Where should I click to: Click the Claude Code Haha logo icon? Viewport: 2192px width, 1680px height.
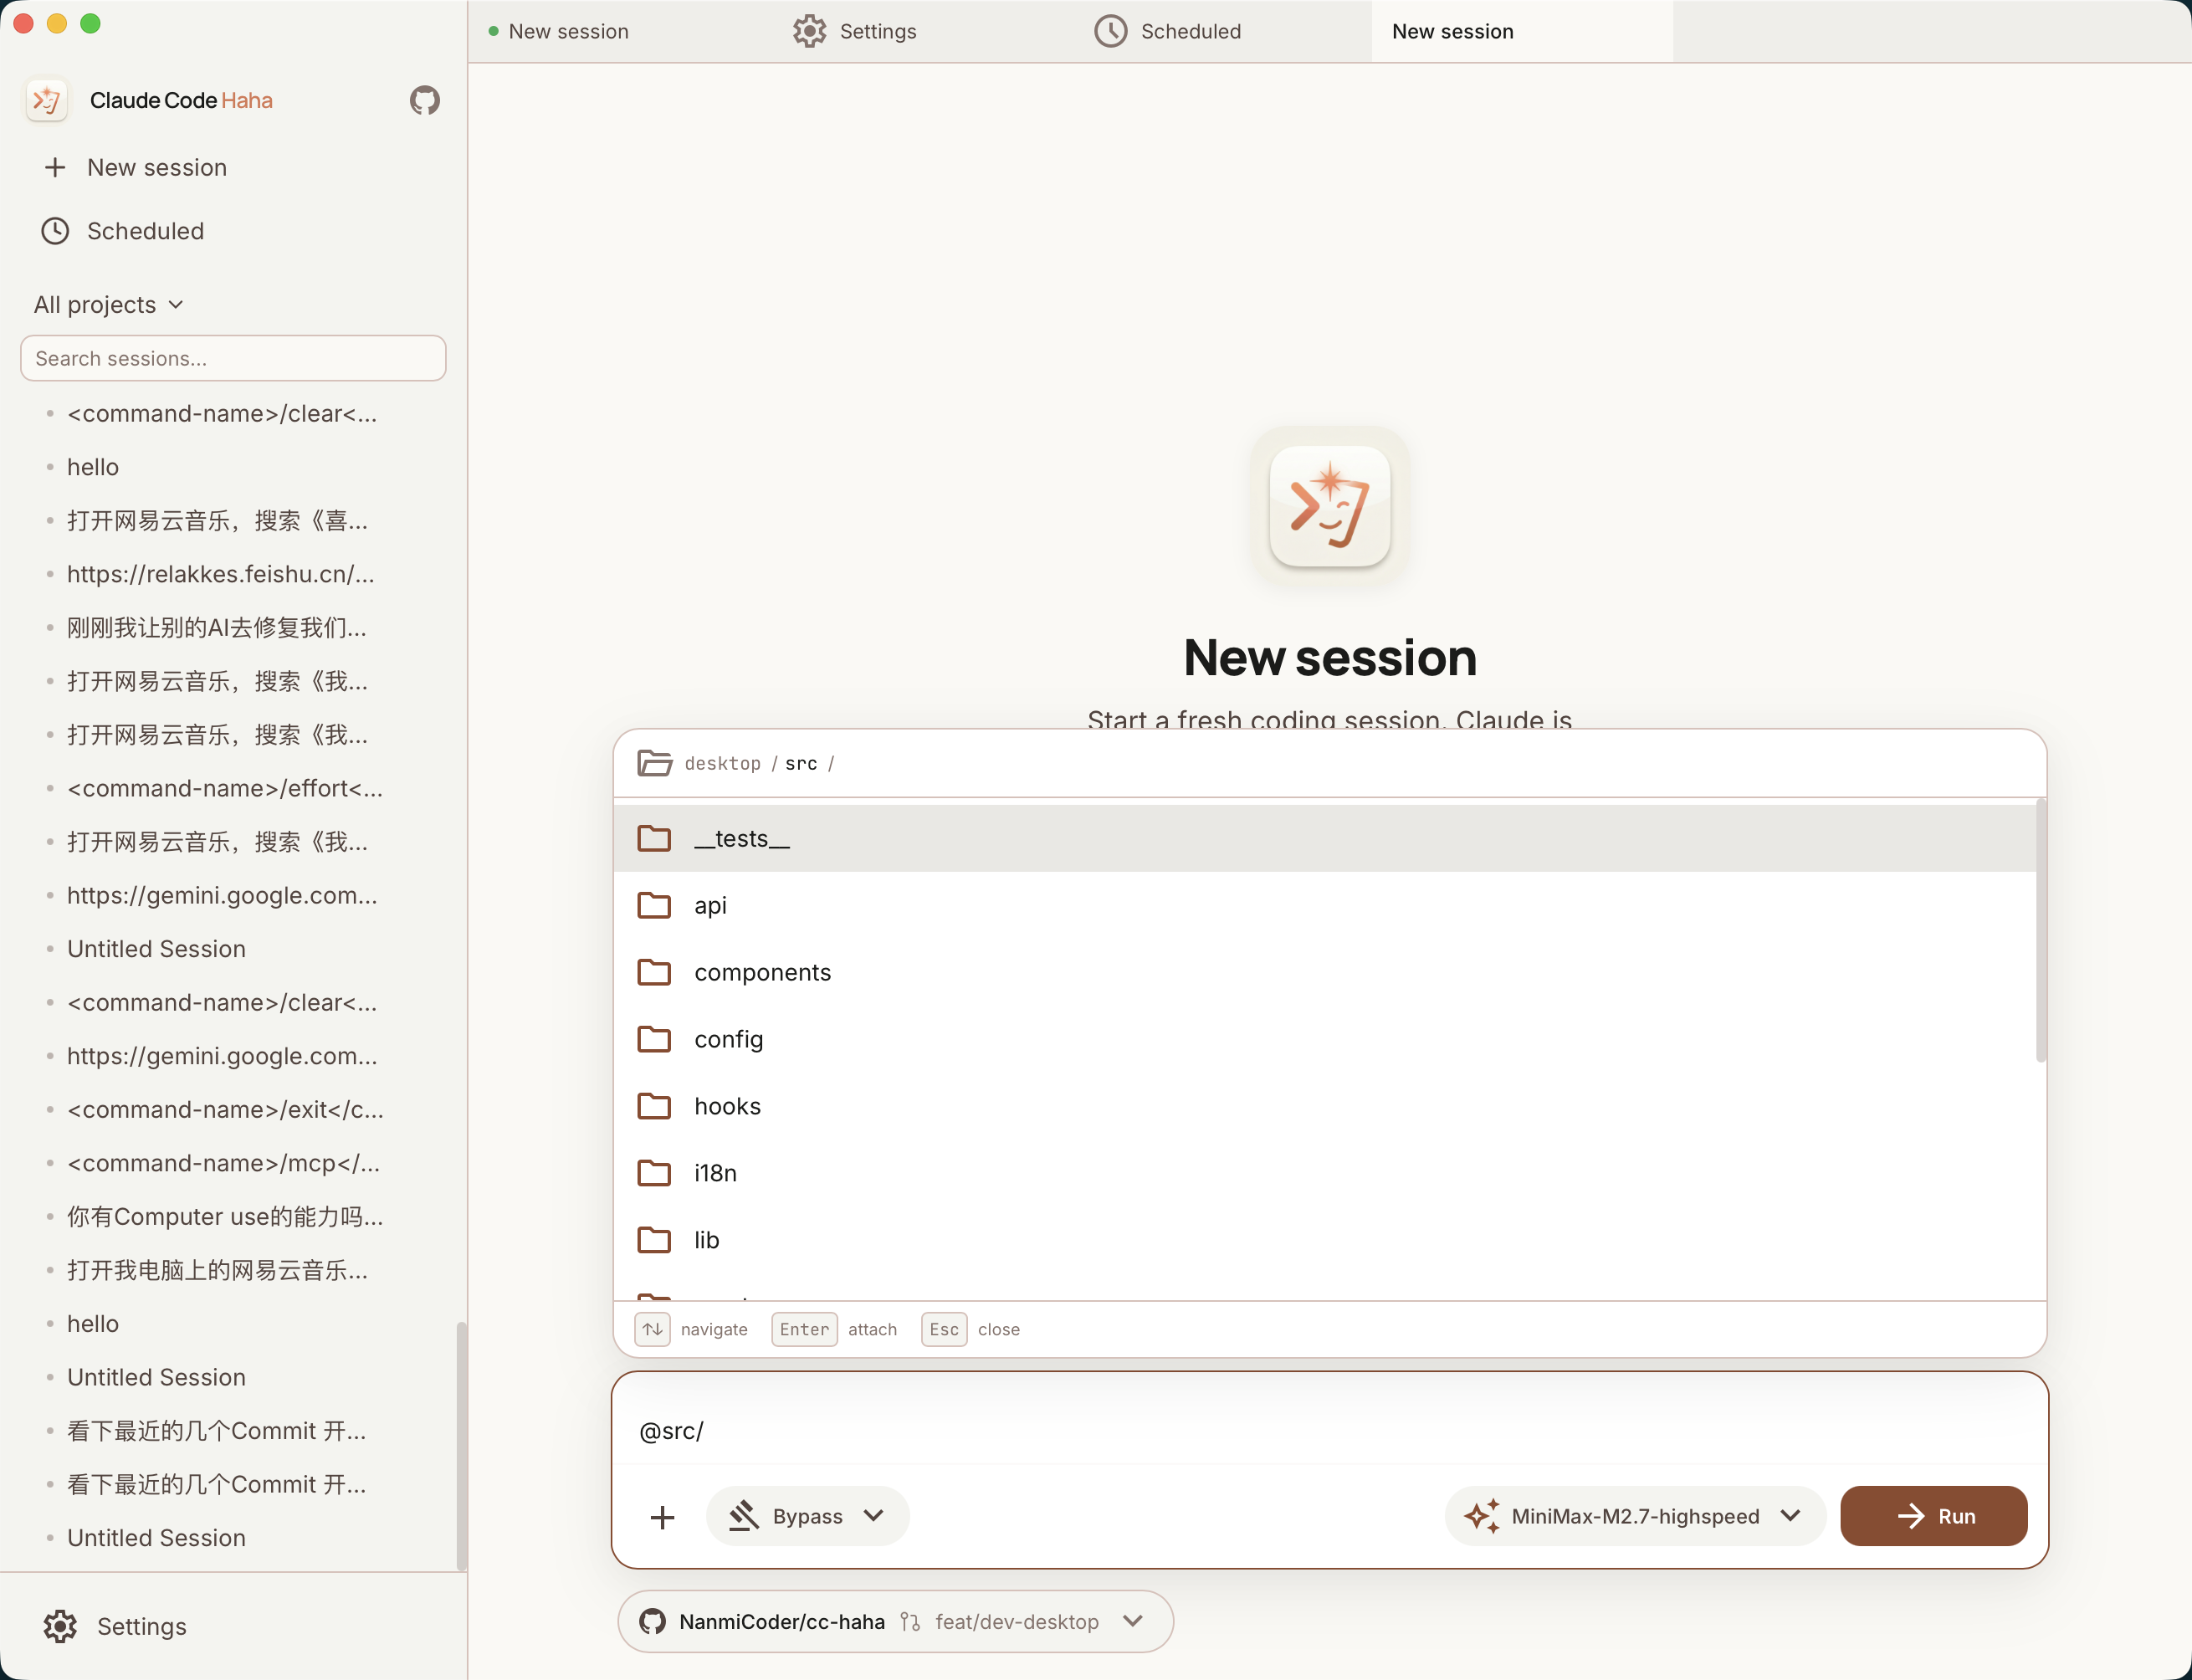(x=47, y=100)
